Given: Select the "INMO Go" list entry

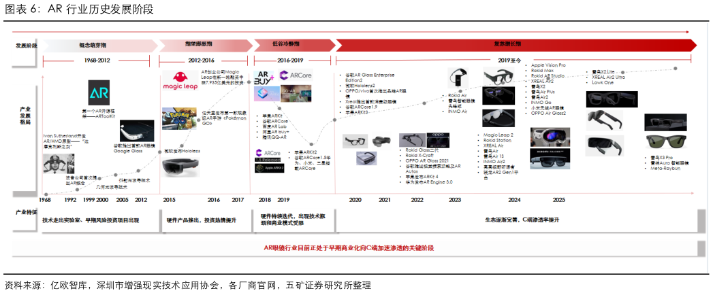Looking at the screenshot, I should coord(540,103).
